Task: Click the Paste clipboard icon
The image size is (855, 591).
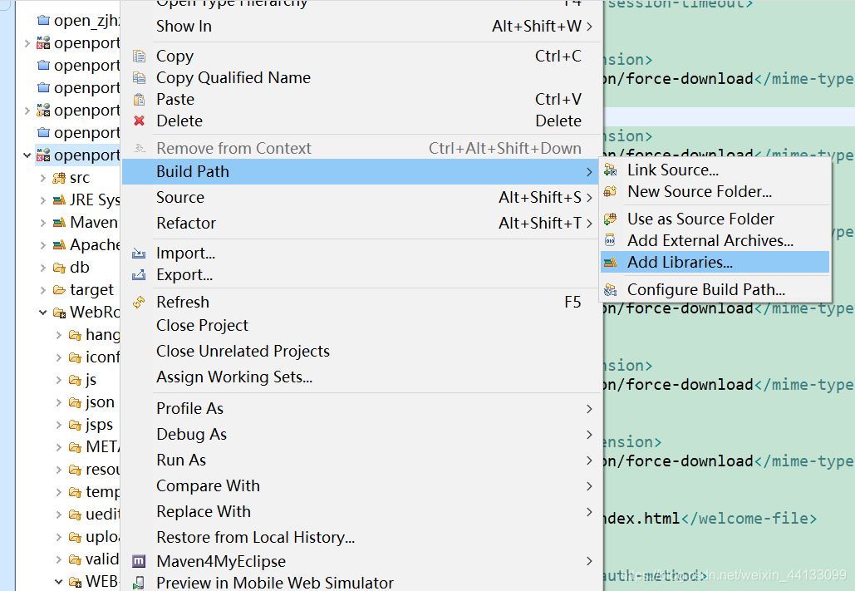Action: click(139, 99)
